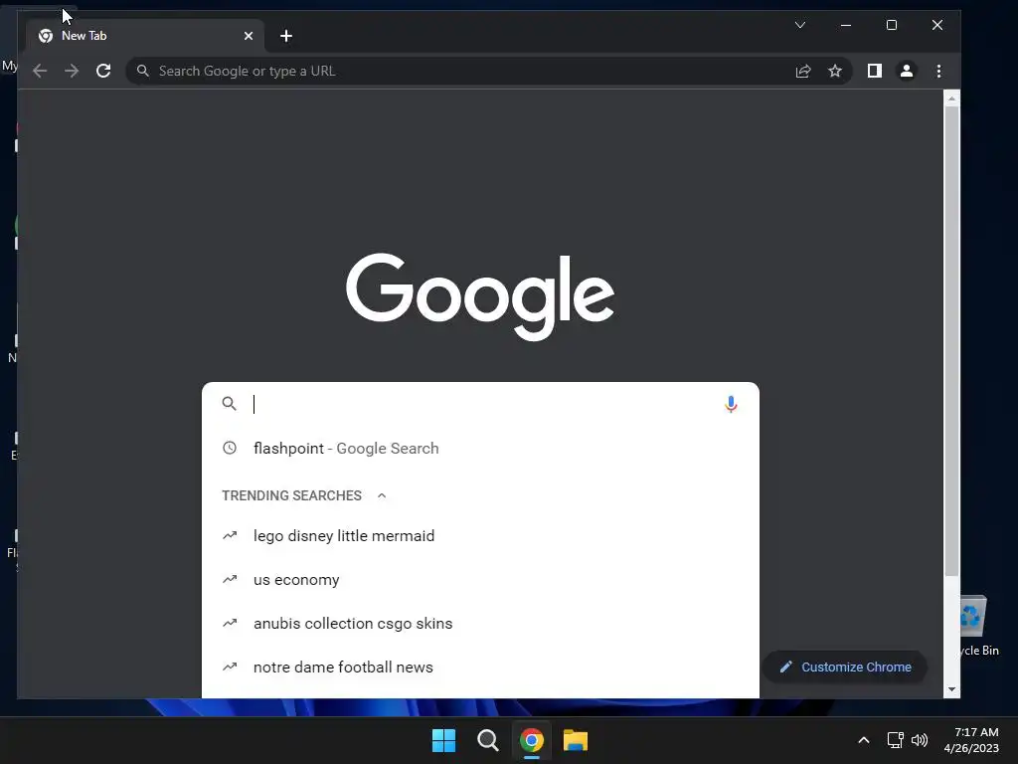
Task: Open Windows taskbar search
Action: [487, 740]
